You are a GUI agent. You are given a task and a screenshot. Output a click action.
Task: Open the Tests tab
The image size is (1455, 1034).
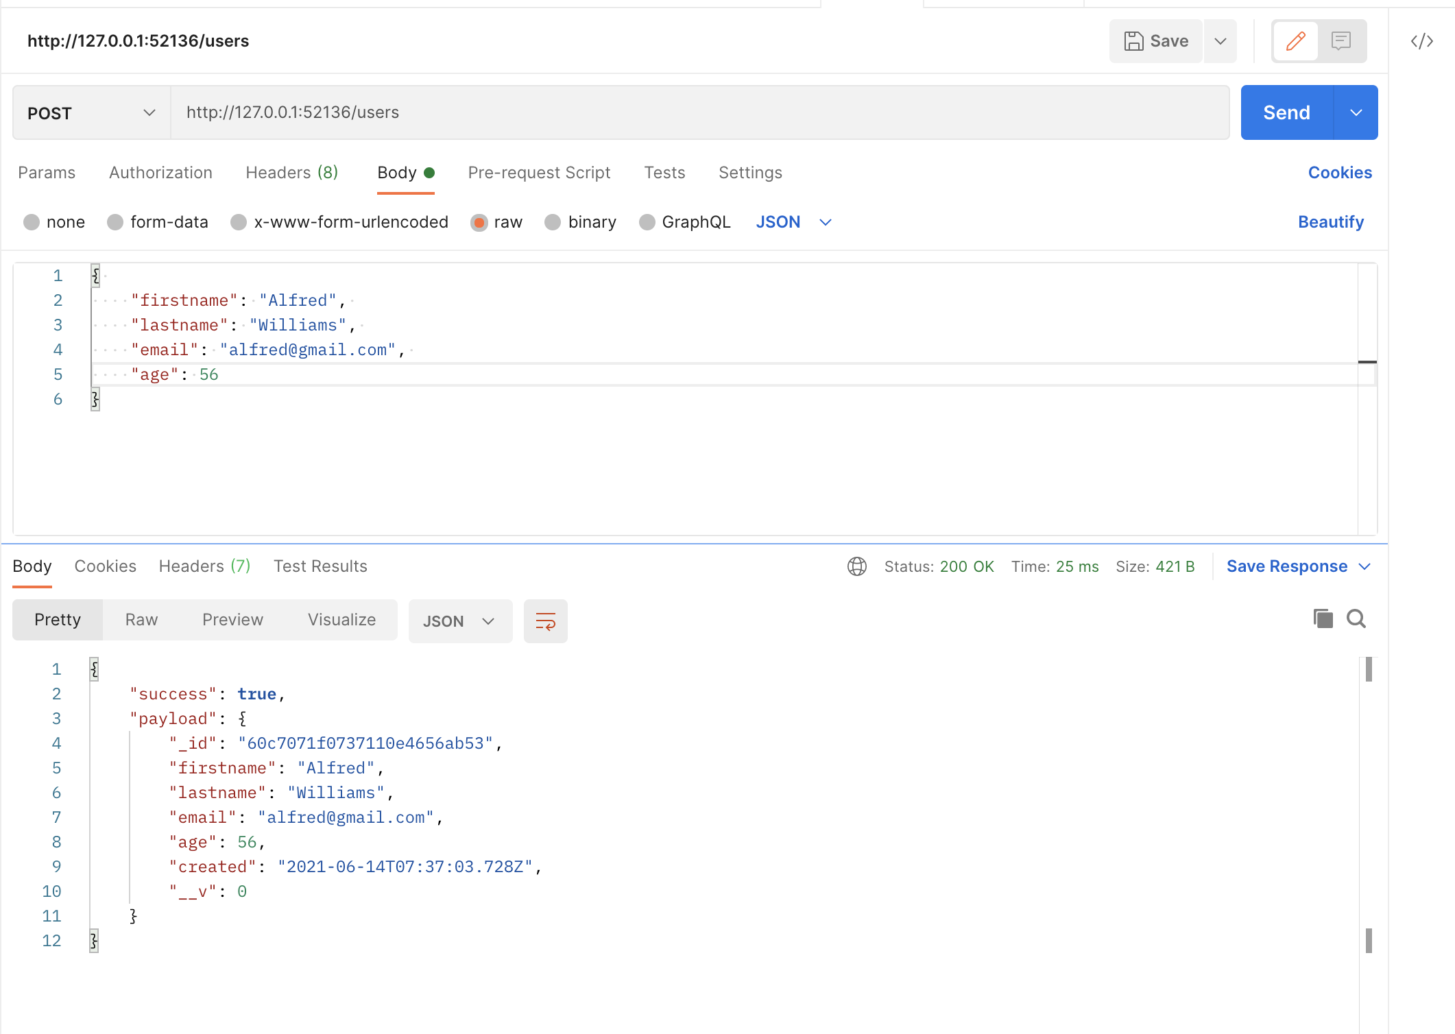pos(664,173)
